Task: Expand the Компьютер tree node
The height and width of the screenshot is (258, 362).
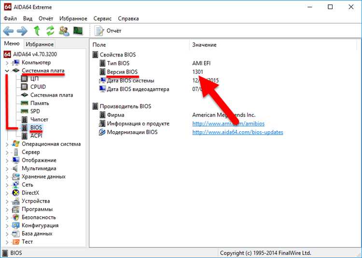Action: [x=7, y=63]
